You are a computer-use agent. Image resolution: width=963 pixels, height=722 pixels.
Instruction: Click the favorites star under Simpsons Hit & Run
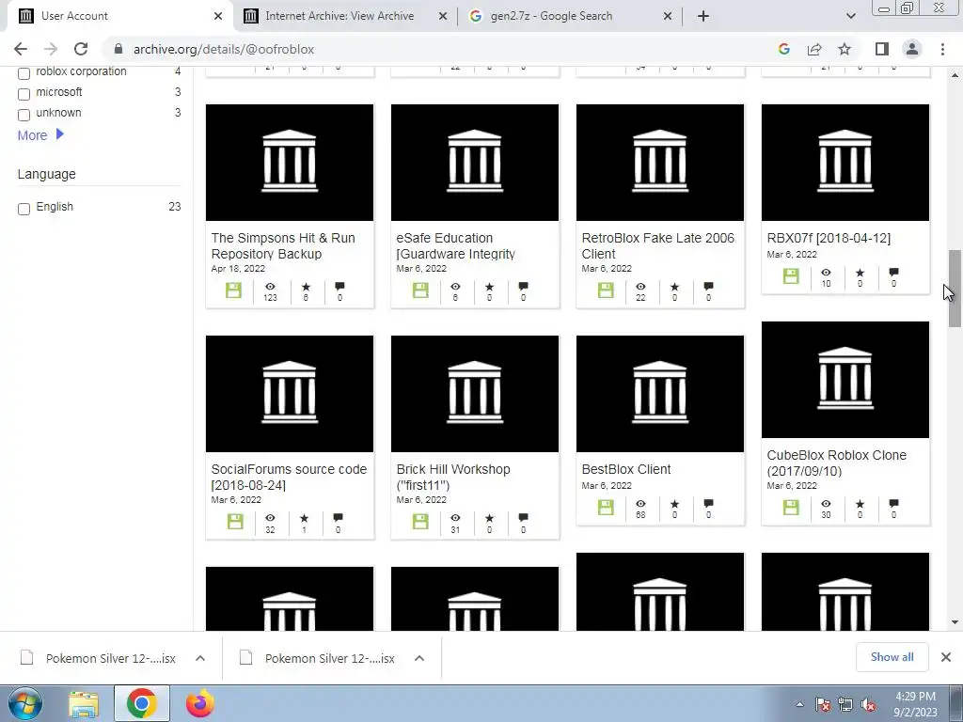tap(306, 287)
